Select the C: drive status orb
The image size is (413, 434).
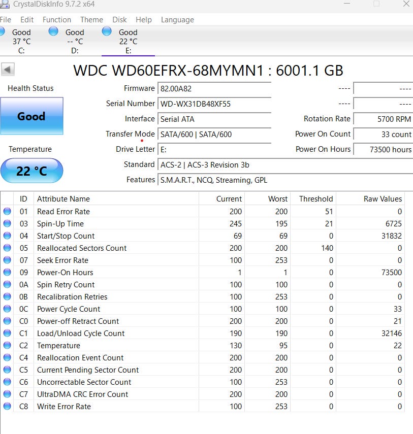pyautogui.click(x=2, y=31)
